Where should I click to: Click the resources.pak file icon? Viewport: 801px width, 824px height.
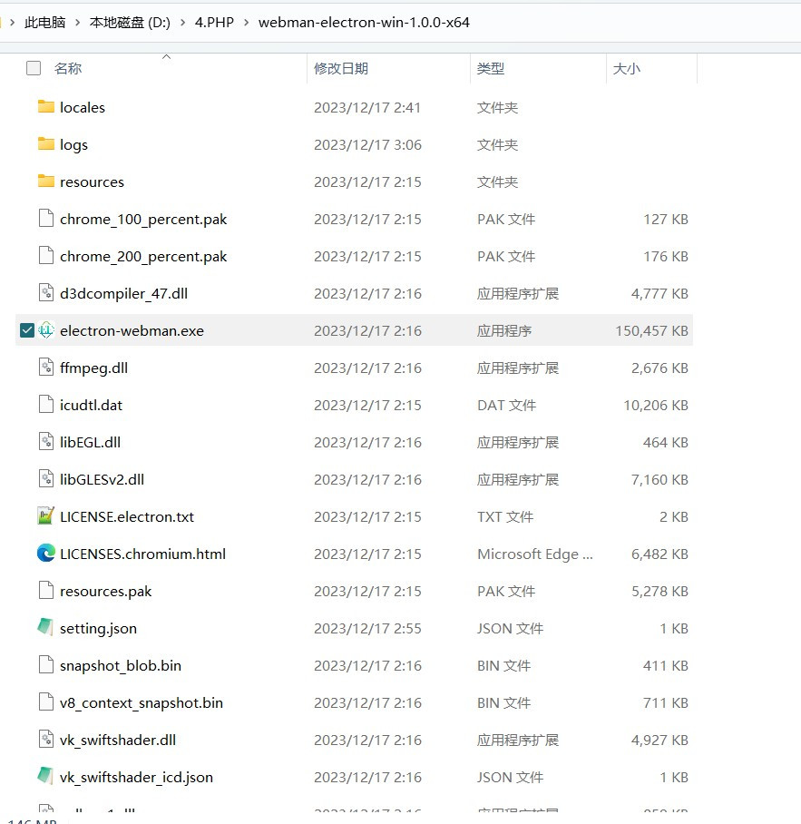click(x=46, y=590)
